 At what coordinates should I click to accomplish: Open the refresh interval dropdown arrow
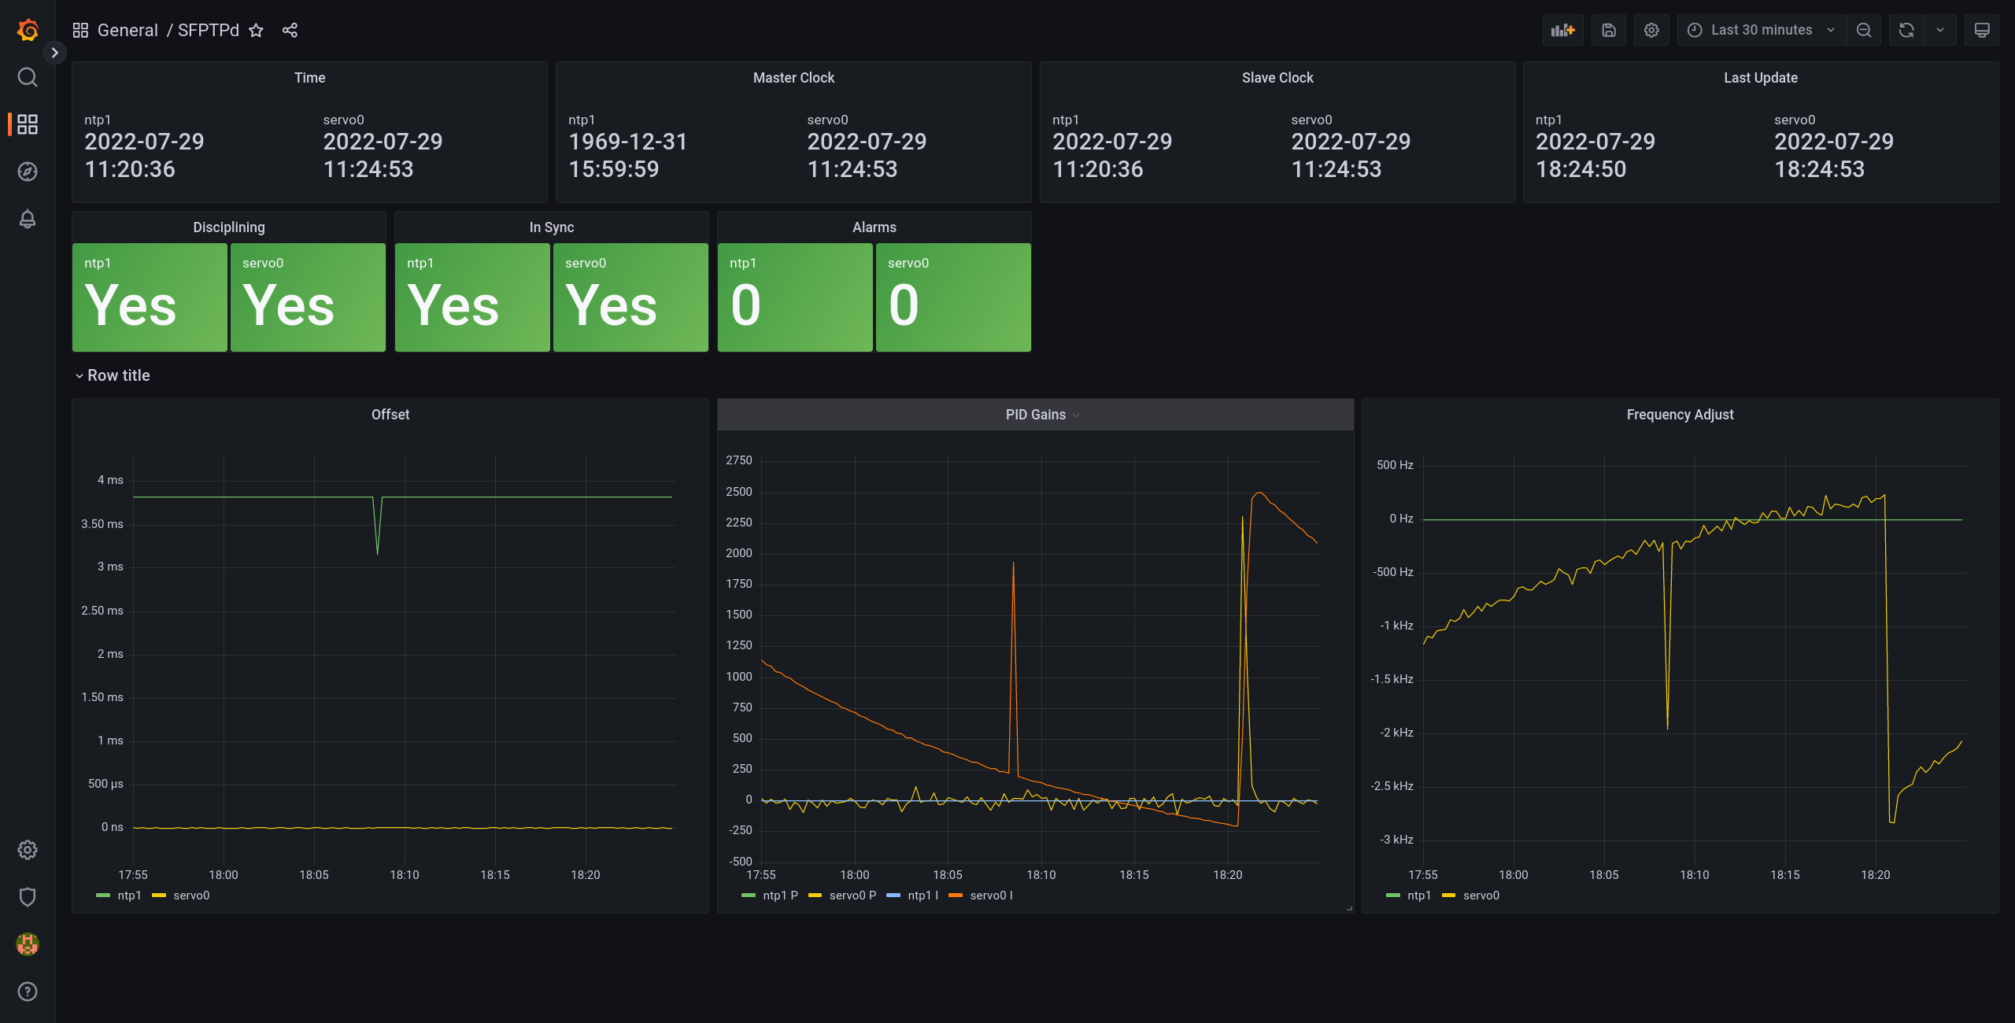pyautogui.click(x=1940, y=30)
